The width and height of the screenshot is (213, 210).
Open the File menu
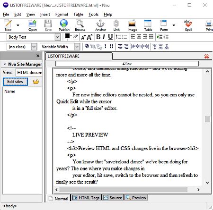[x=6, y=14]
